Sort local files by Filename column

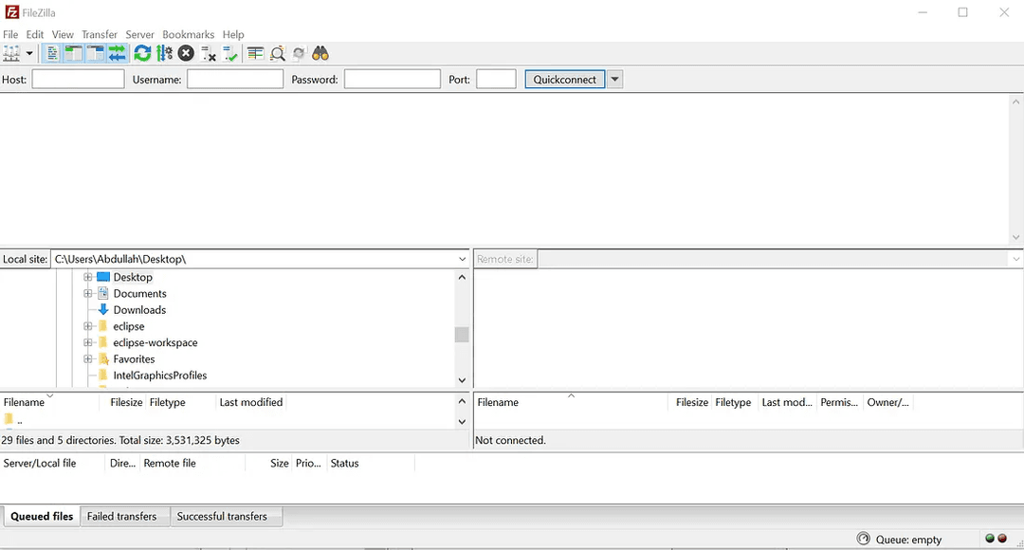click(x=50, y=402)
